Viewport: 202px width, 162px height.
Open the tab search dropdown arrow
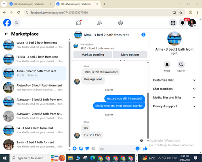pos(4,4)
